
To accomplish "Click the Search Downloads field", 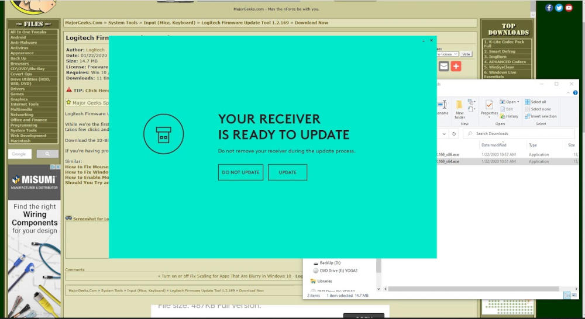I will (519, 133).
